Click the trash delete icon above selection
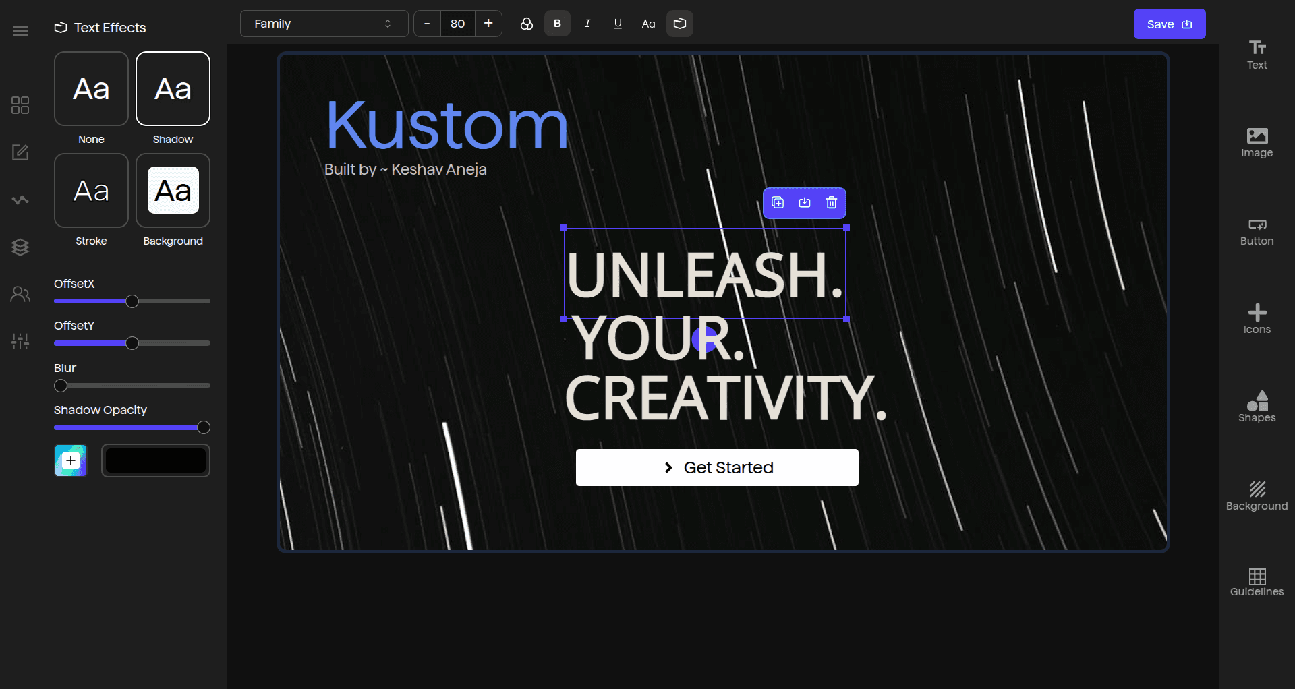 [832, 203]
